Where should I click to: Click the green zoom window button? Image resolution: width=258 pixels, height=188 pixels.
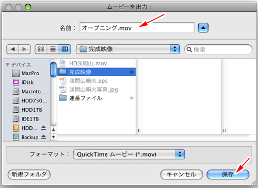click(x=28, y=7)
